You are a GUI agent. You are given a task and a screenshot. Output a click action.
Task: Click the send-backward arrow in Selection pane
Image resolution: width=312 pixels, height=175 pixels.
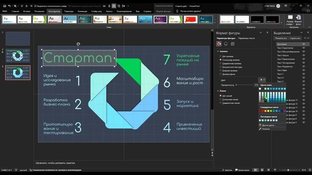(x=309, y=38)
